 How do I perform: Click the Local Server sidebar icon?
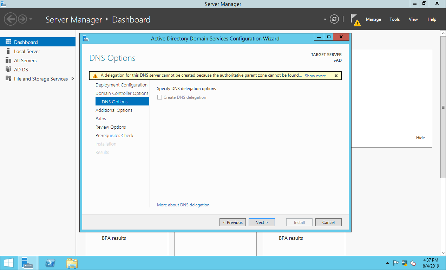tap(8, 51)
